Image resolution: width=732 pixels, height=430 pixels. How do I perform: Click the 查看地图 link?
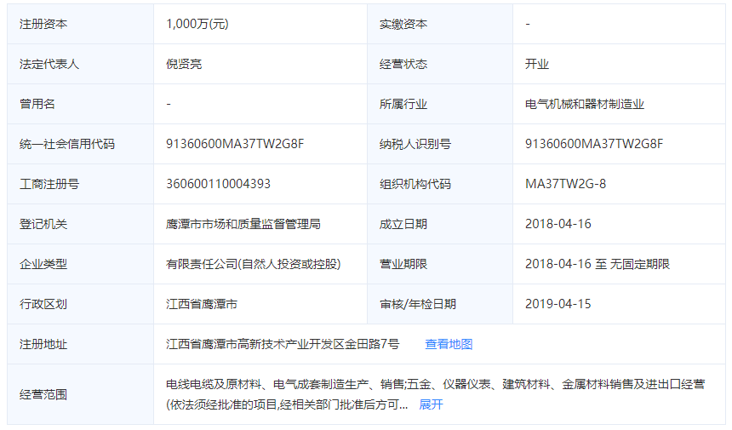coord(449,344)
